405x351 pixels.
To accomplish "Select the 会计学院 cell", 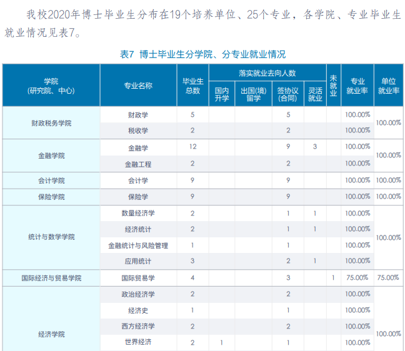I will click(51, 180).
